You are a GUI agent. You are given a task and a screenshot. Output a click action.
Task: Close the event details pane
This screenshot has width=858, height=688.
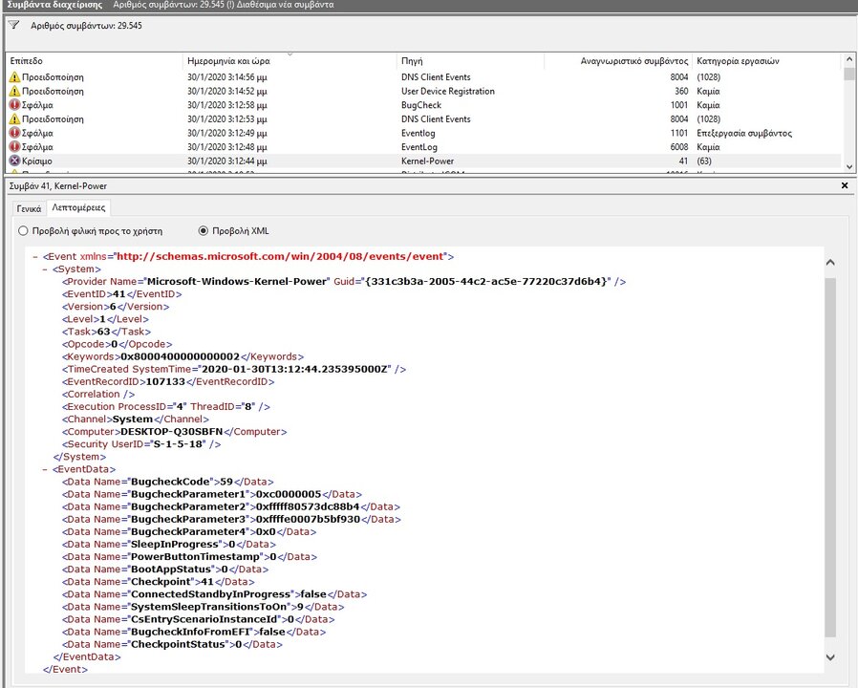pyautogui.click(x=845, y=185)
